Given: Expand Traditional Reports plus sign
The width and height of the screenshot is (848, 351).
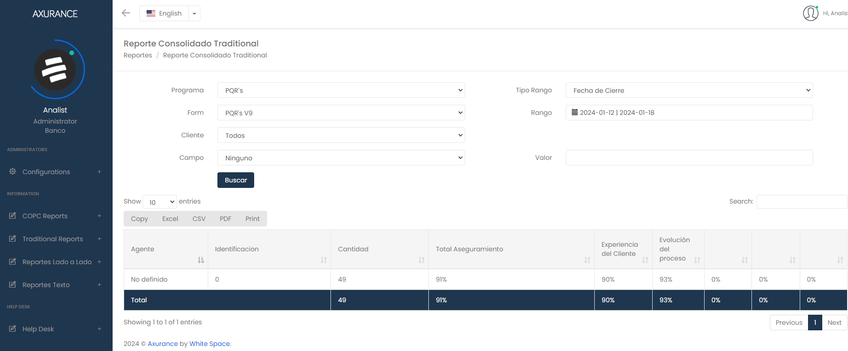Looking at the screenshot, I should tap(99, 239).
